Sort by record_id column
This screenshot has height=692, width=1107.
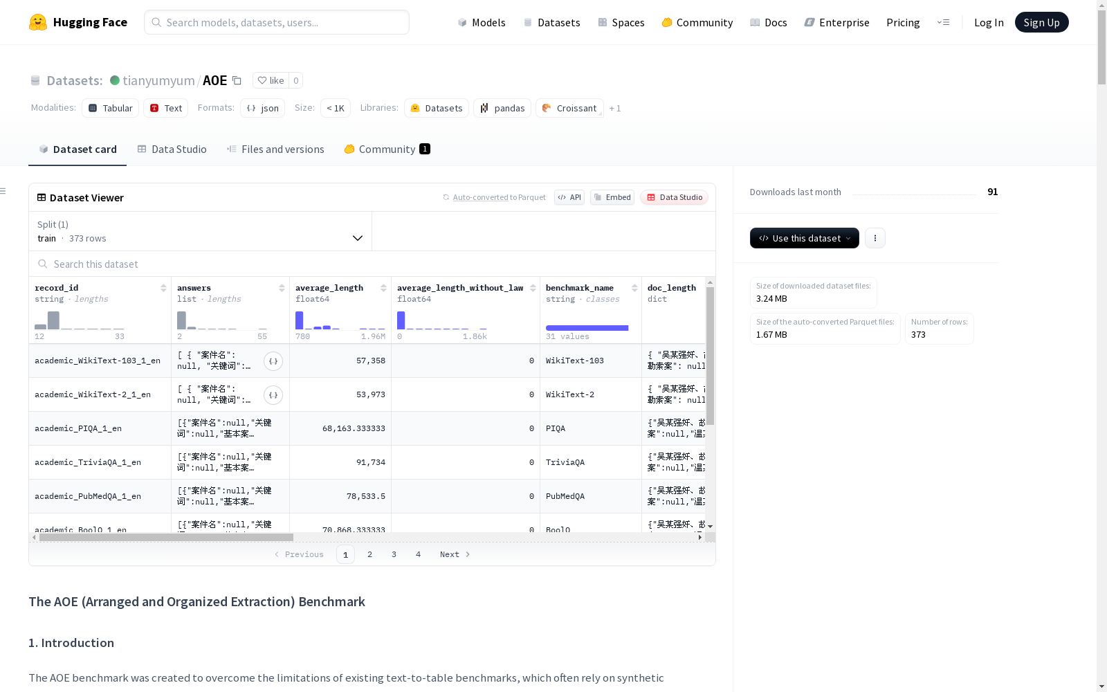pos(163,288)
